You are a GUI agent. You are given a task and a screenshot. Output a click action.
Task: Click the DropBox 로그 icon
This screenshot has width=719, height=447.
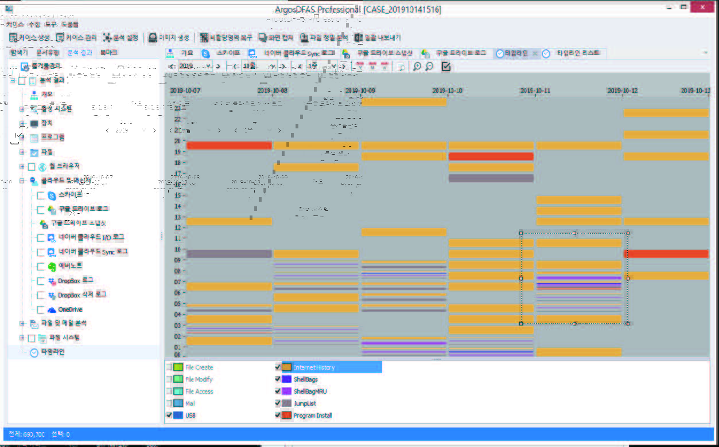coord(52,281)
